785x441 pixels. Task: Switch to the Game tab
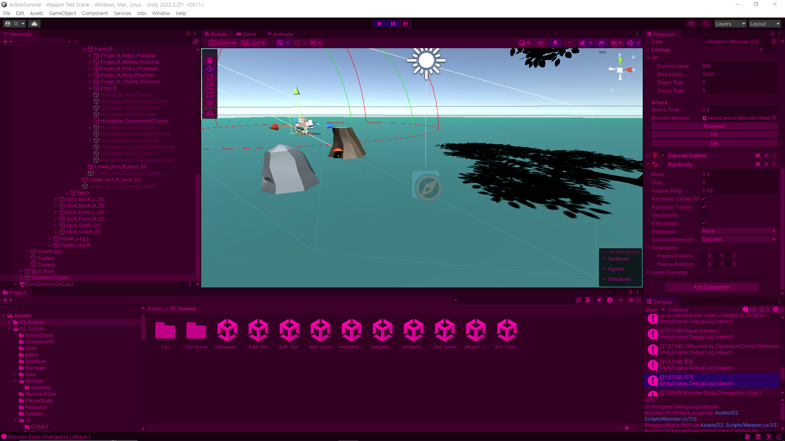246,34
